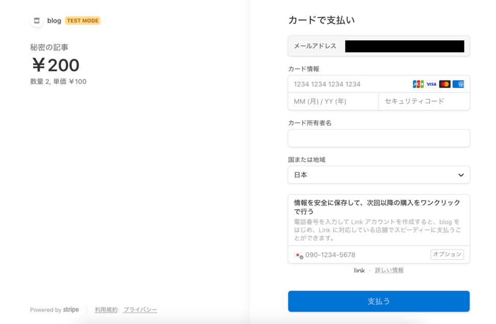
Task: Expand the 国または地域 dropdown showing 日本
Action: 379,175
